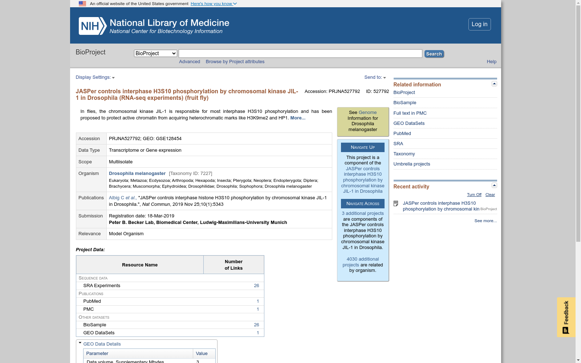Screen dimensions: 581x363
Task: Click the Resource Name column header
Action: point(140,265)
